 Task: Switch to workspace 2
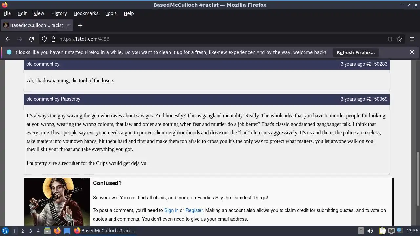pyautogui.click(x=22, y=231)
